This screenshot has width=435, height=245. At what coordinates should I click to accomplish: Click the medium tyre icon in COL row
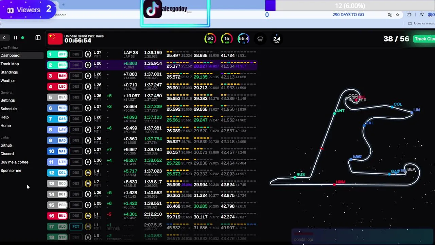click(x=88, y=173)
